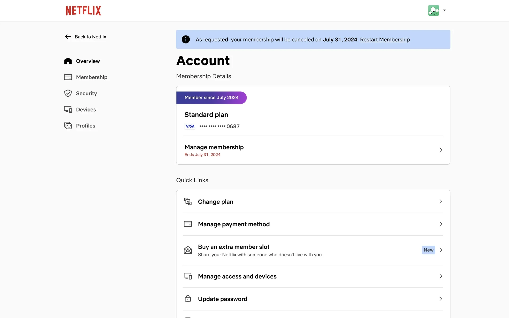Click the Netflix logo
The image size is (509, 318).
point(83,11)
